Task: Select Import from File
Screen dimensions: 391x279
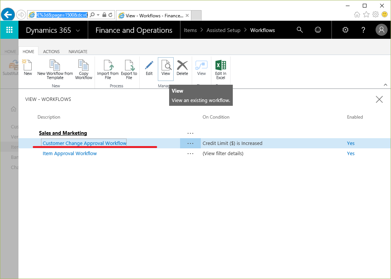Action: (108, 70)
